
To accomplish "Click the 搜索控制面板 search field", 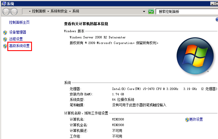I will point(187,12).
